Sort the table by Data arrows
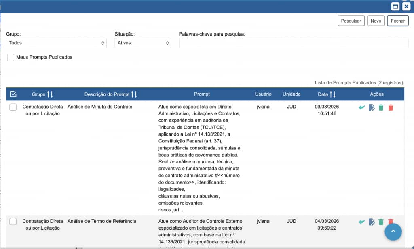 [333, 94]
